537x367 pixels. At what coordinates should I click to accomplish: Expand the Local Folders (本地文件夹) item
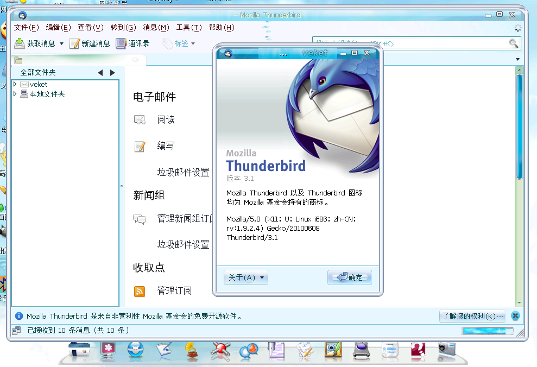click(x=15, y=93)
